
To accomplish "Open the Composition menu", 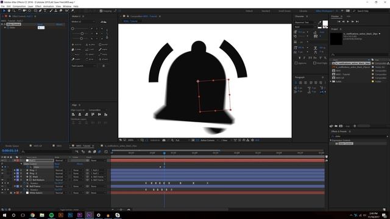I will click(x=19, y=6).
